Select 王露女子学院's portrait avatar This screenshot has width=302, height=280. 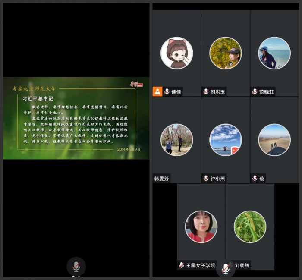click(201, 227)
